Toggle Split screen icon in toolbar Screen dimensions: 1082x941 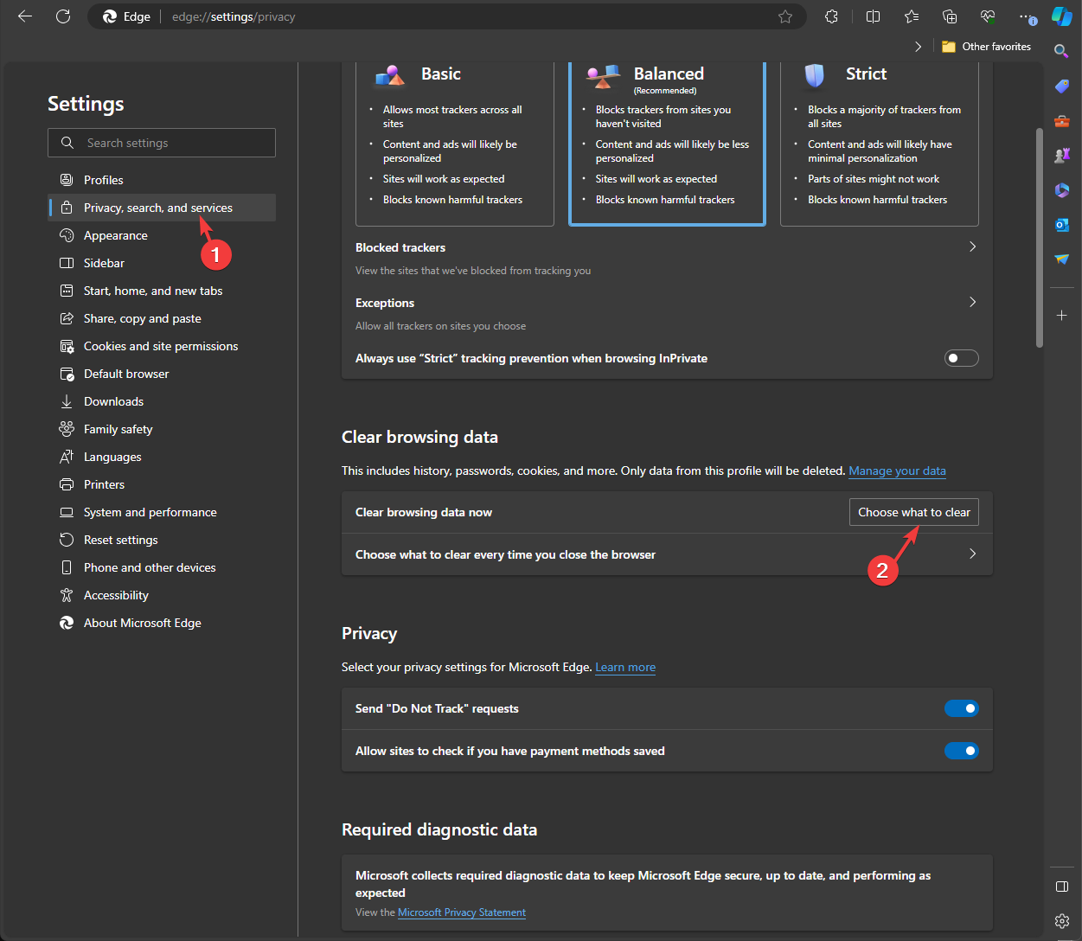(x=874, y=16)
